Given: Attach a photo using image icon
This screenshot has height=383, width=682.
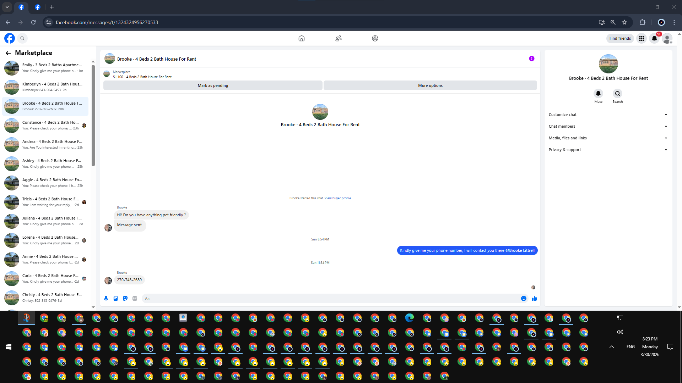Looking at the screenshot, I should (x=115, y=299).
